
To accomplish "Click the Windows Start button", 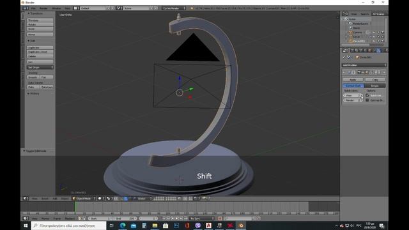I will (x=26, y=226).
